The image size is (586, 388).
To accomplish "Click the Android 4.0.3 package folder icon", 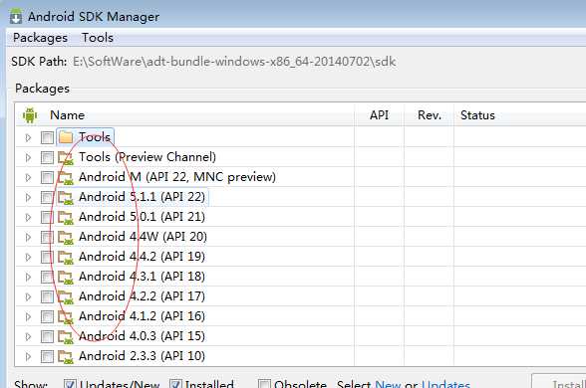I will coord(66,336).
